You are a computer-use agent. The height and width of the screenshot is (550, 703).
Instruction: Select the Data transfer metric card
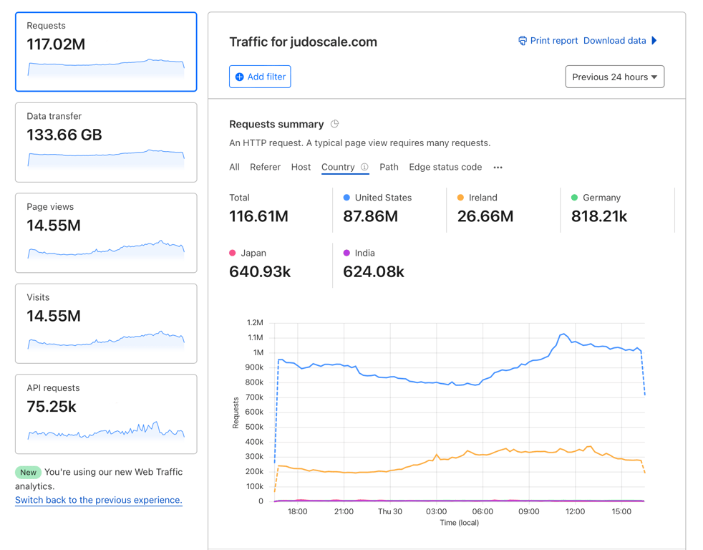click(105, 142)
